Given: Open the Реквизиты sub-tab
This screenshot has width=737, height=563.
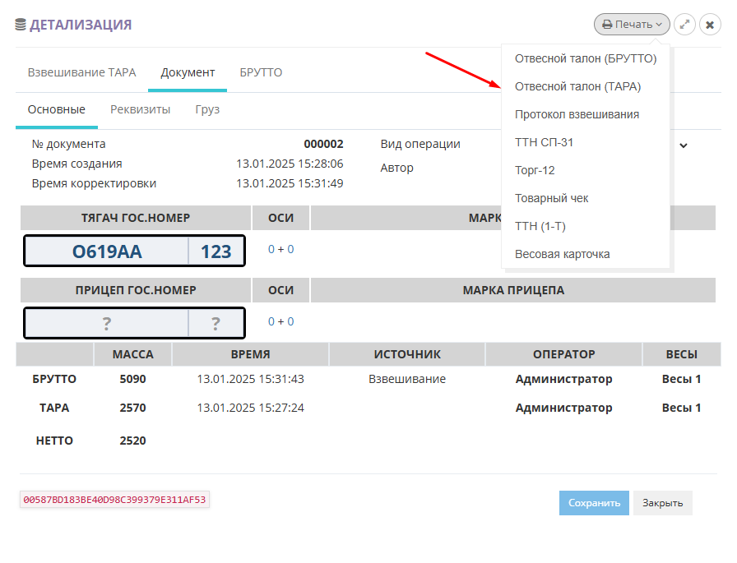Looking at the screenshot, I should (x=140, y=109).
